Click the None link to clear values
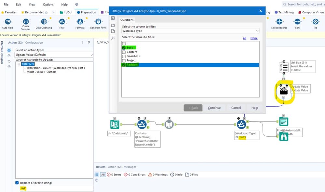The width and height of the screenshot is (325, 192). coord(254,38)
